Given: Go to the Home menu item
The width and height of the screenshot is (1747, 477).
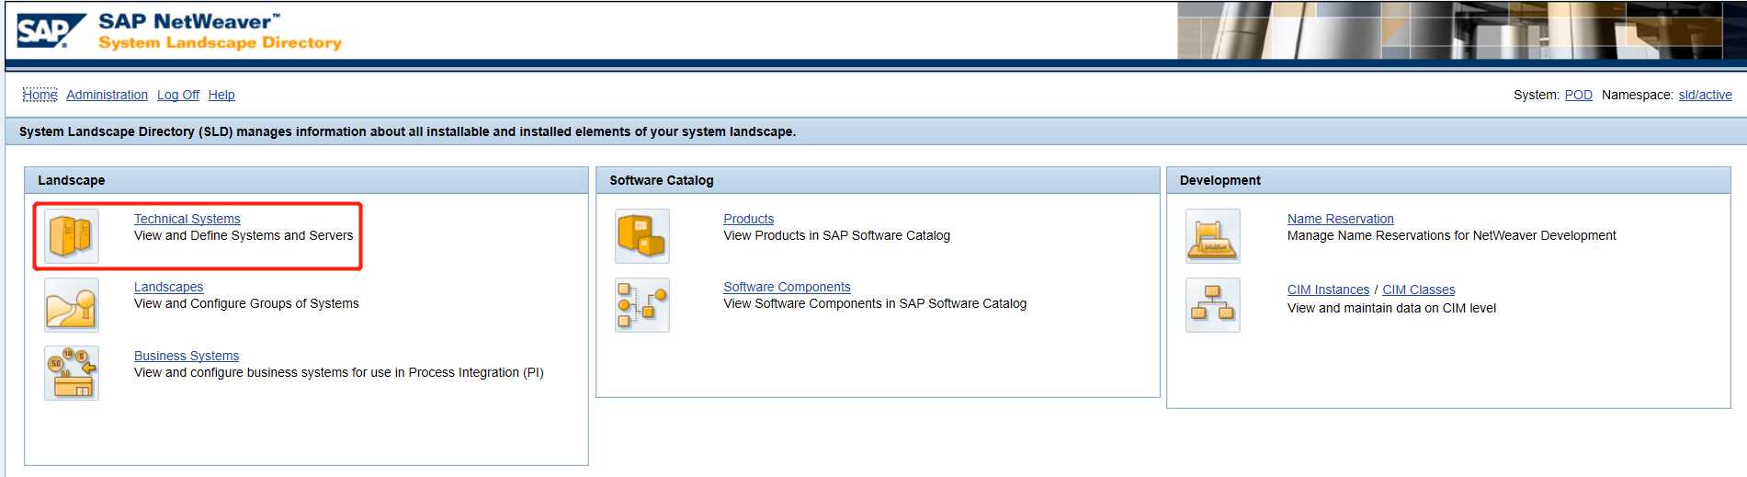Looking at the screenshot, I should 40,95.
